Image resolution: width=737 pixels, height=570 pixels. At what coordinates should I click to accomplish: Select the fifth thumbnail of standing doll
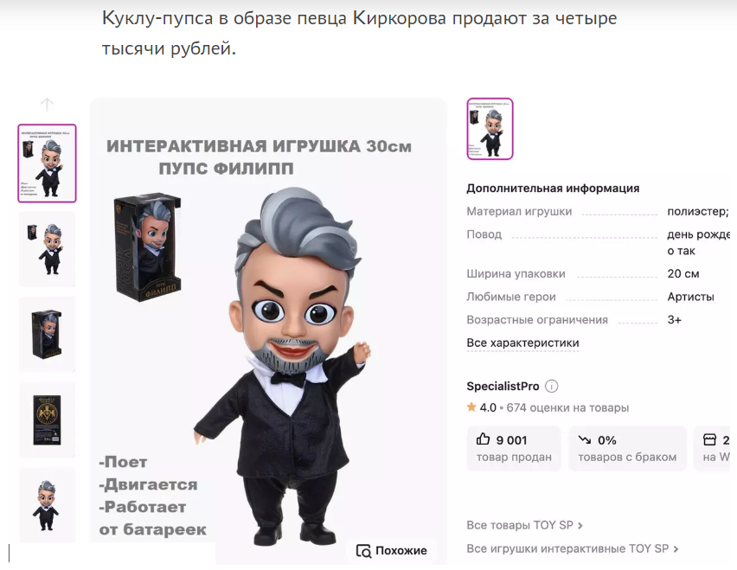point(47,505)
